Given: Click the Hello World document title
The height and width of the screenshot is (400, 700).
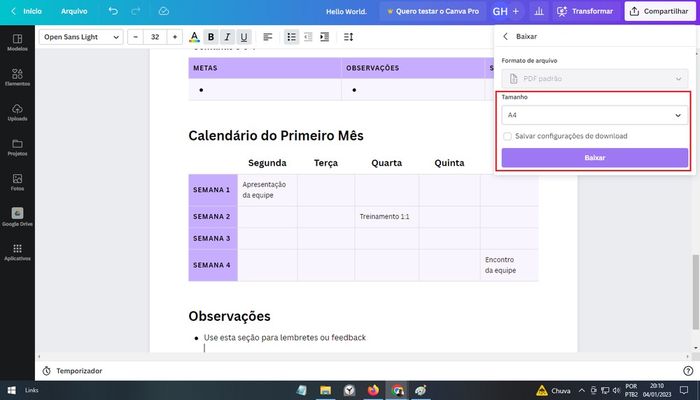Looking at the screenshot, I should coord(346,12).
